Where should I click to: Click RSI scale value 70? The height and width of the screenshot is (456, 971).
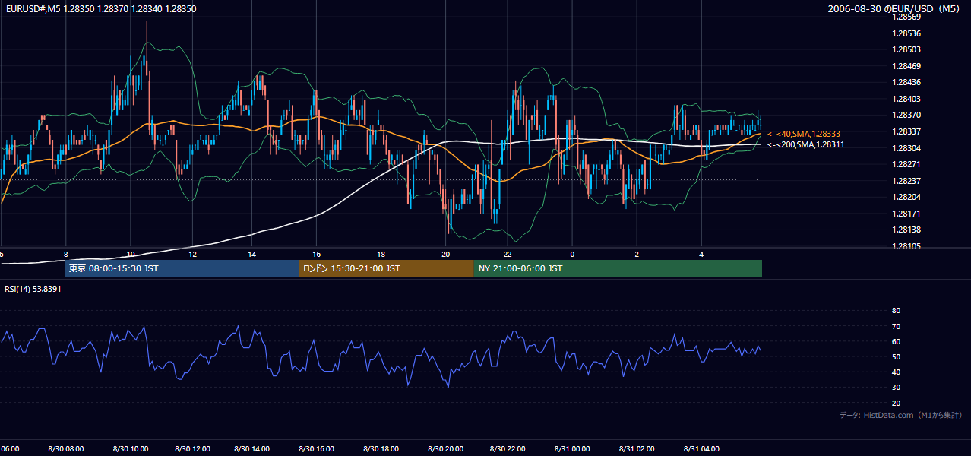[x=896, y=326]
